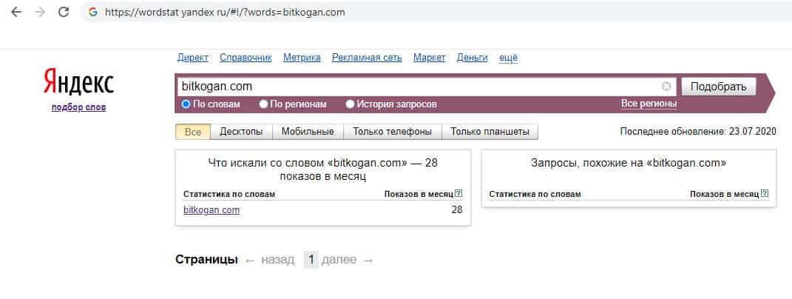Select the 'История запросов' radio option
Image resolution: width=792 pixels, height=299 pixels.
pos(350,104)
